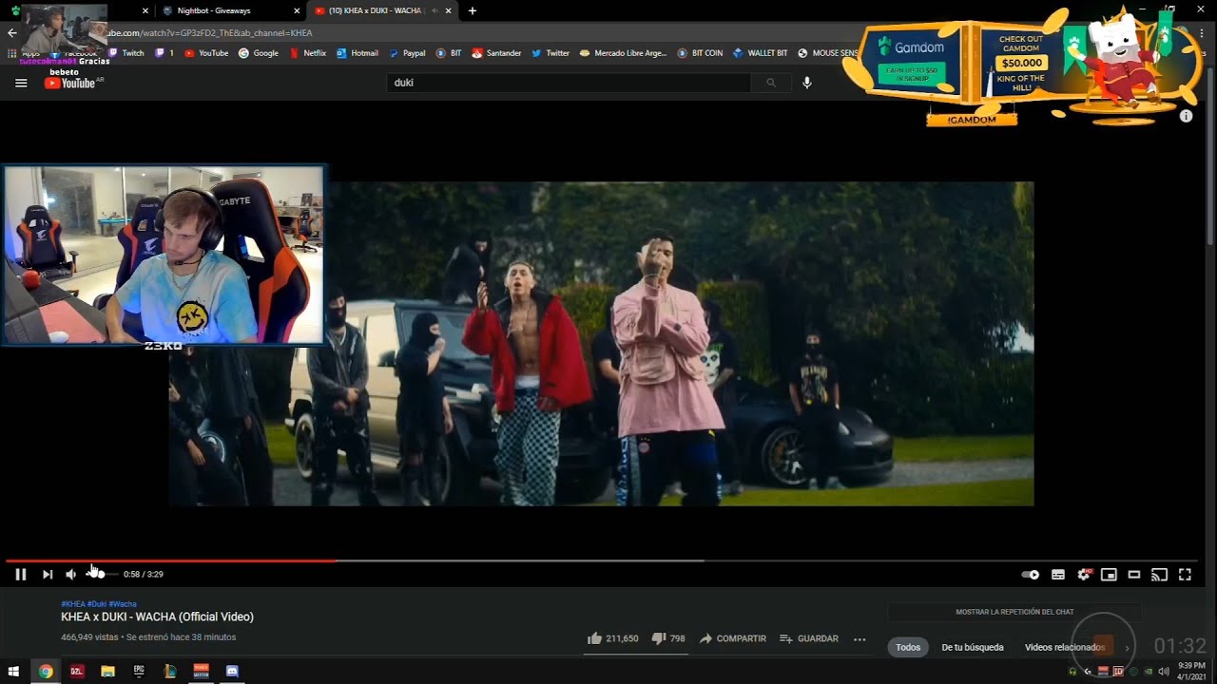Skip to the next video

(x=48, y=574)
